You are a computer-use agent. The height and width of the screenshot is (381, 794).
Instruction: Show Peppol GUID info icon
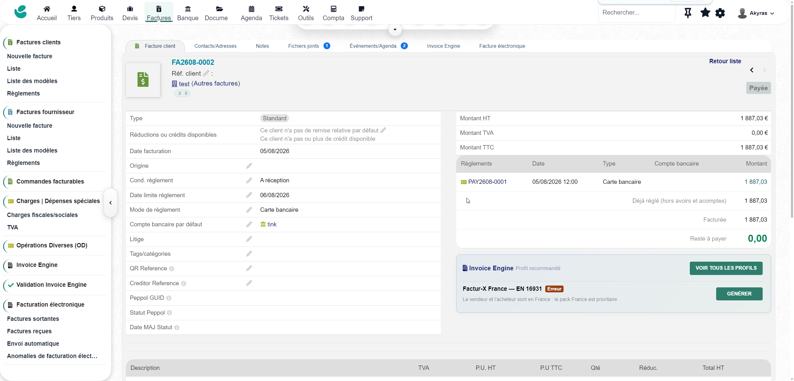(169, 298)
